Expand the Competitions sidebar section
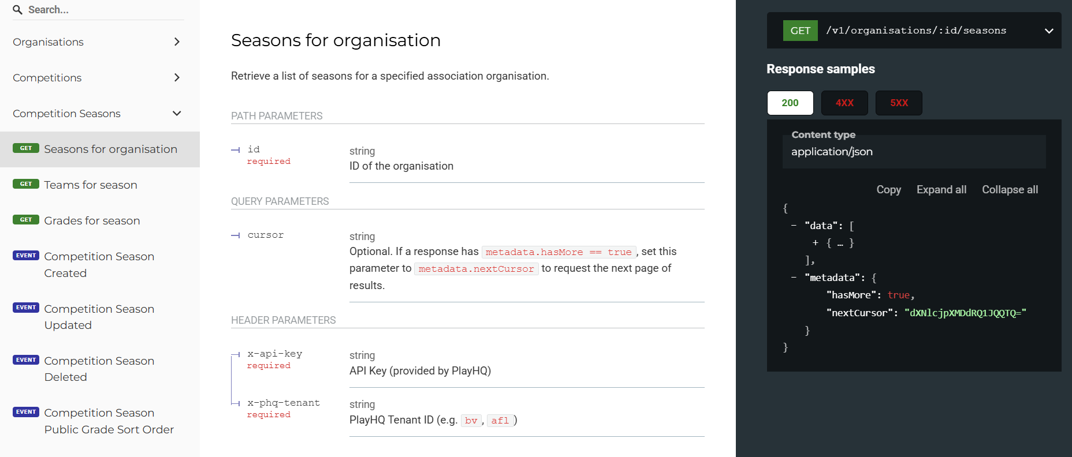Viewport: 1072px width, 457px height. [x=177, y=77]
